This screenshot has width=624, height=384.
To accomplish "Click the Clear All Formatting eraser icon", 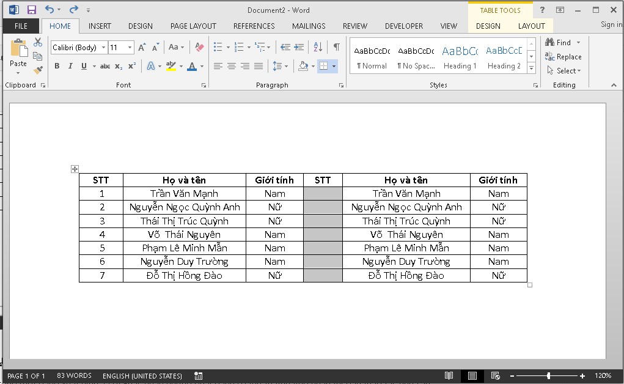I will tap(199, 47).
